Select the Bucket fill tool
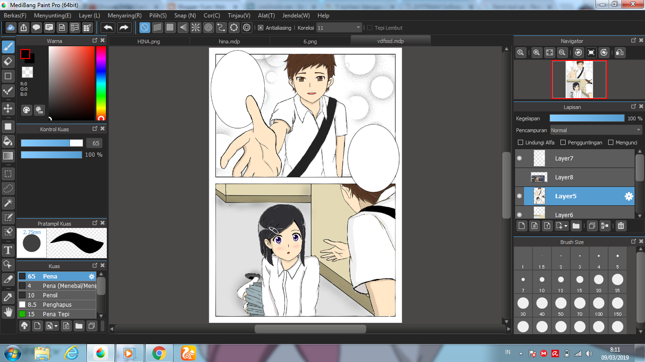 [8, 141]
